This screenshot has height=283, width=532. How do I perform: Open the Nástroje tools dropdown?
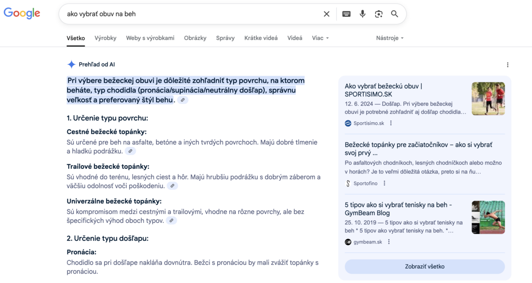(390, 38)
